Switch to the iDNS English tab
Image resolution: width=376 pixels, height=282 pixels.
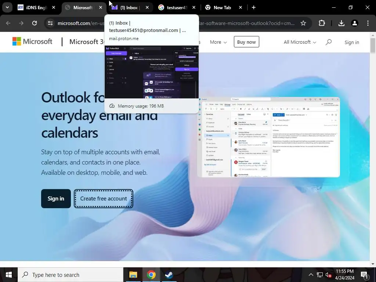pos(36,7)
